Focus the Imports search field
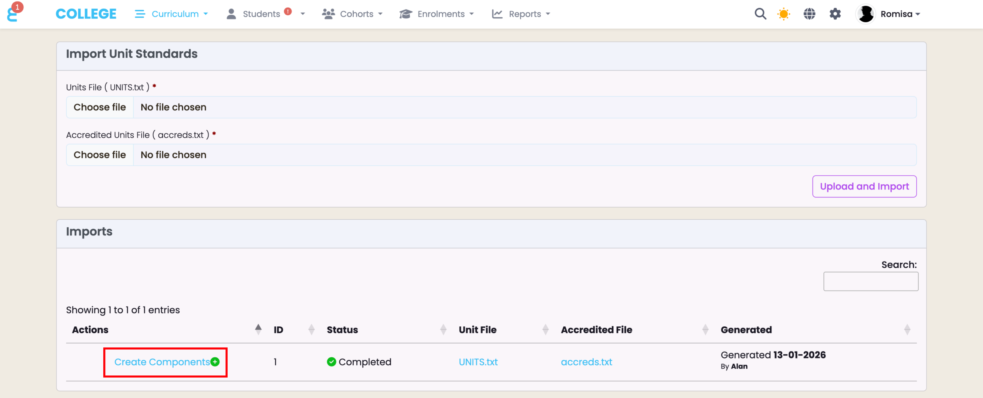 click(x=870, y=281)
